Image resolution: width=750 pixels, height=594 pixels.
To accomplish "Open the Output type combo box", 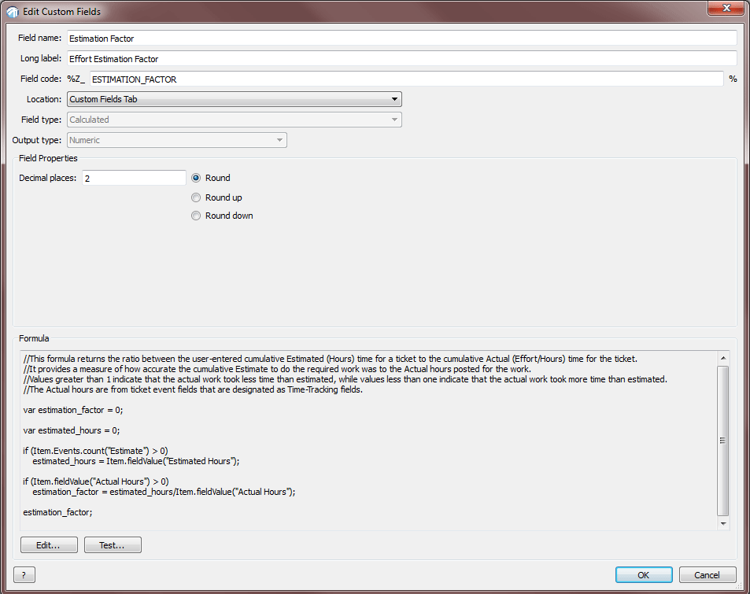I will 176,140.
